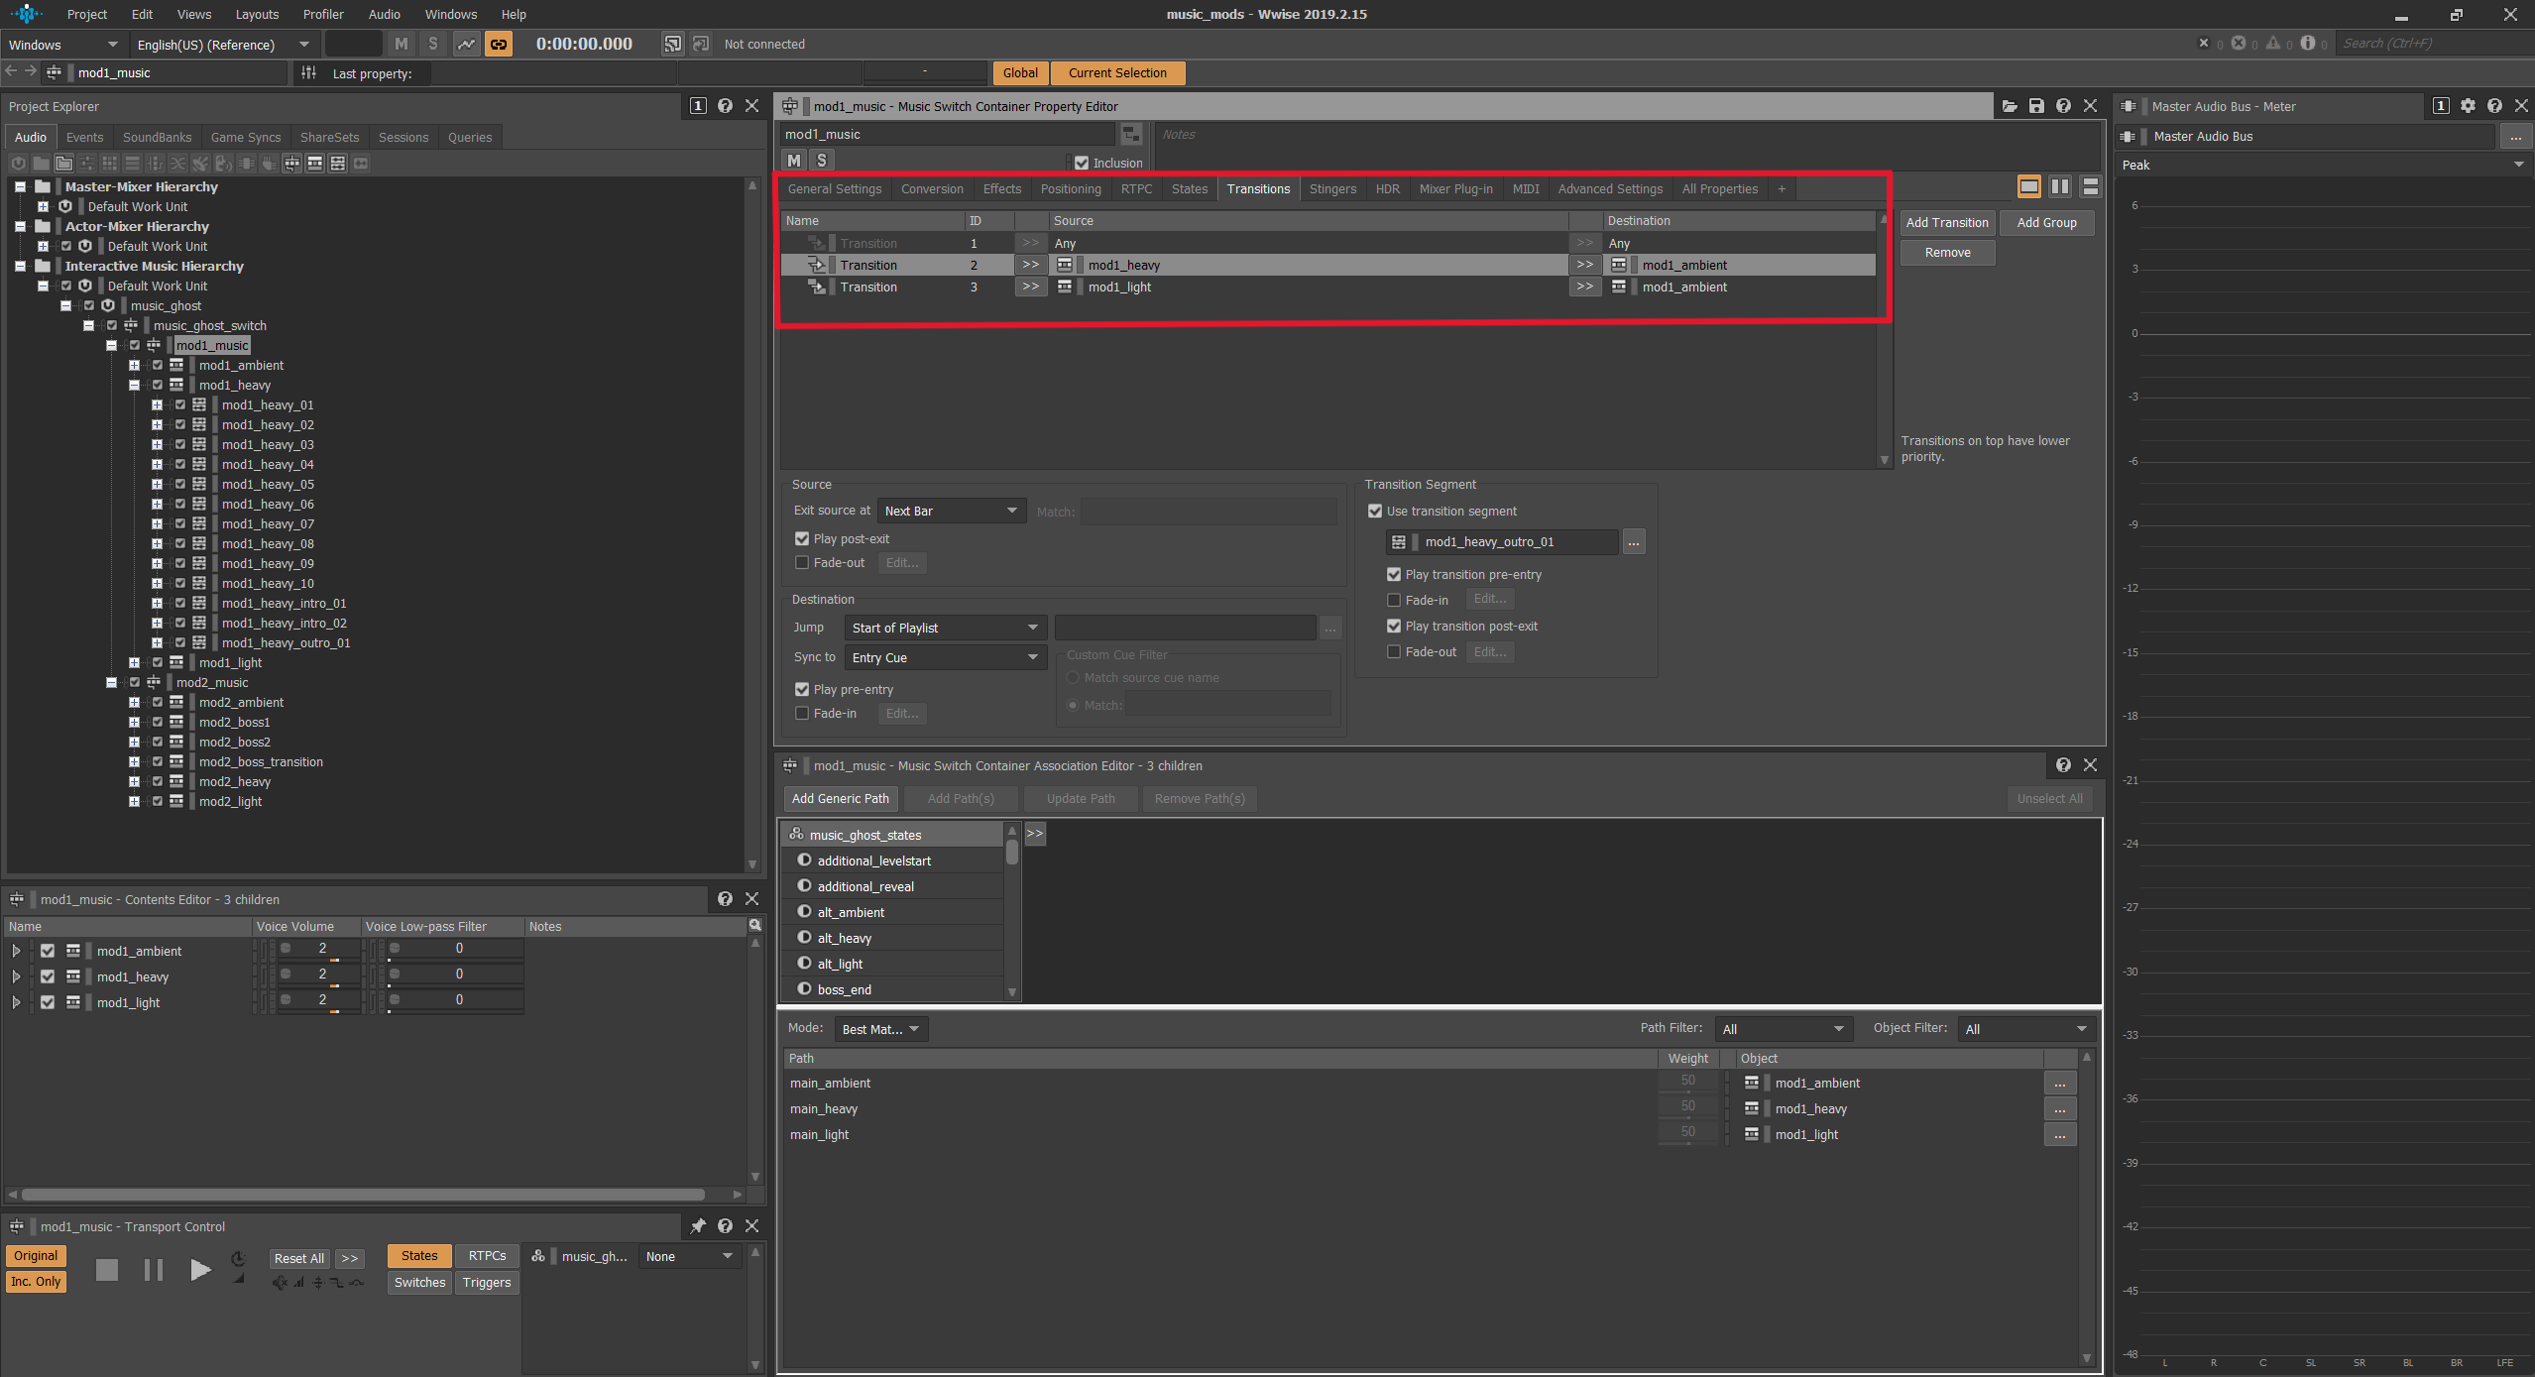The height and width of the screenshot is (1377, 2535).
Task: Switch to the Stingers tab
Action: coord(1332,189)
